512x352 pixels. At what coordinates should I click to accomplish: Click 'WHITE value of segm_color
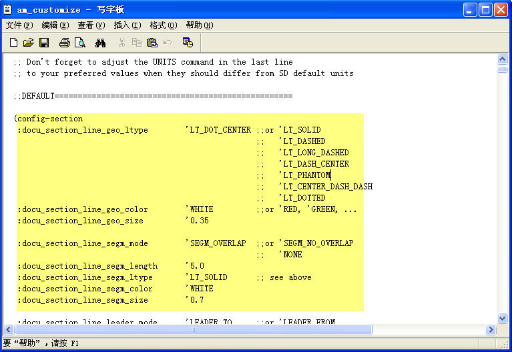tap(200, 289)
